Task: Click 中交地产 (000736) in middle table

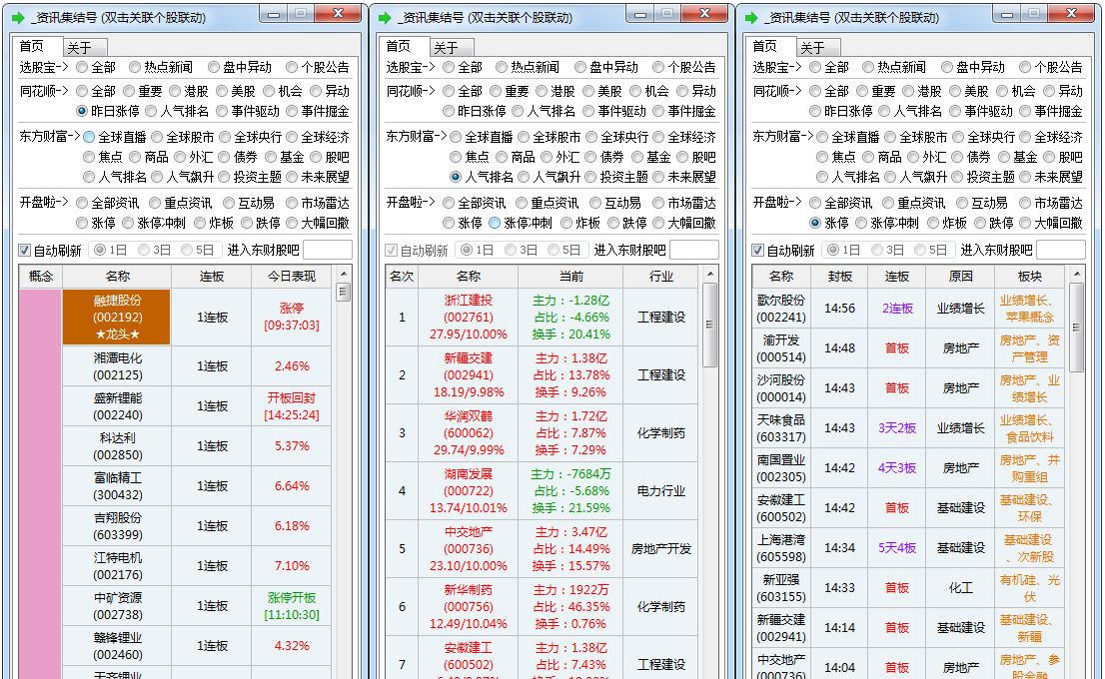Action: pos(469,549)
